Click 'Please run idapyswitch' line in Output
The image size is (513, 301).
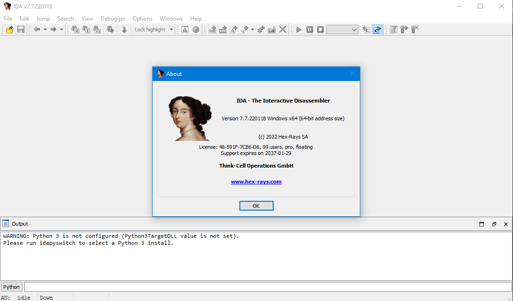89,243
